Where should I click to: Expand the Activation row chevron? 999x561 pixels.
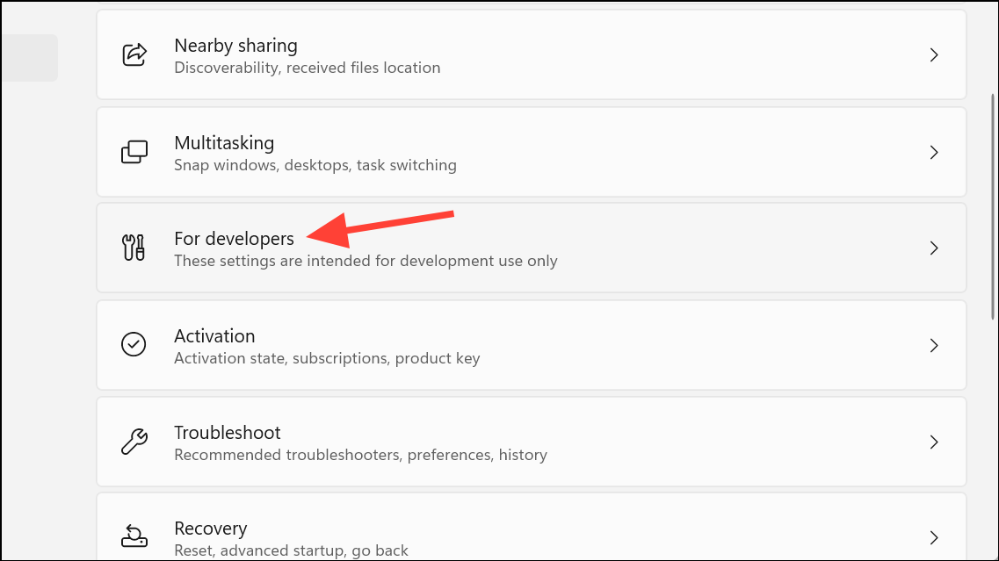[934, 344]
